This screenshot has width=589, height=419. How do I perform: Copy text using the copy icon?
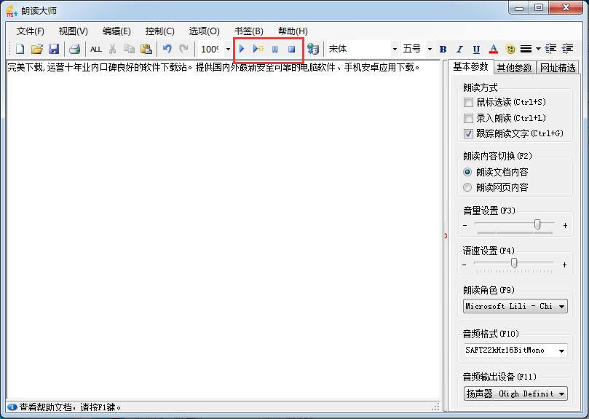[x=129, y=49]
